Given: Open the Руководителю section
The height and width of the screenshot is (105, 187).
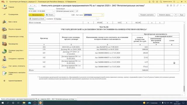Looking at the screenshot, I should click(13, 14).
